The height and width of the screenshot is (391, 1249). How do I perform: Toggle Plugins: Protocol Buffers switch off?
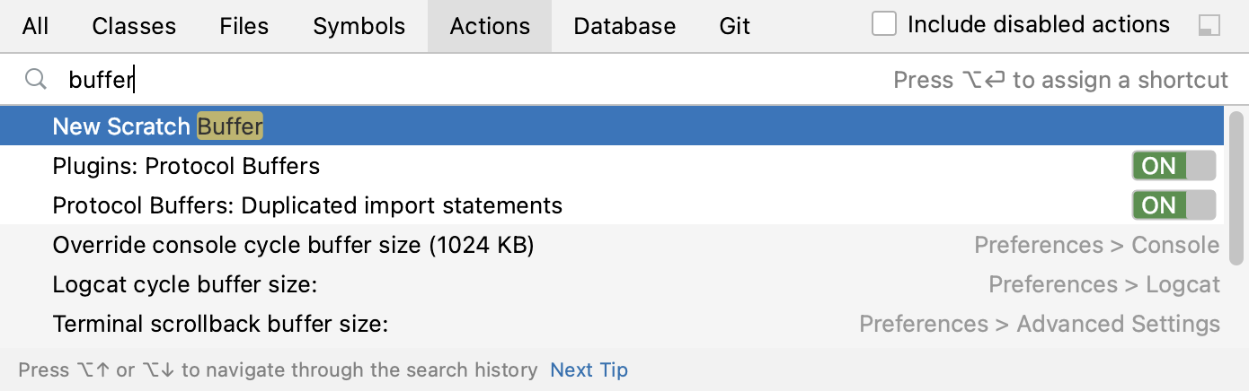1174,166
